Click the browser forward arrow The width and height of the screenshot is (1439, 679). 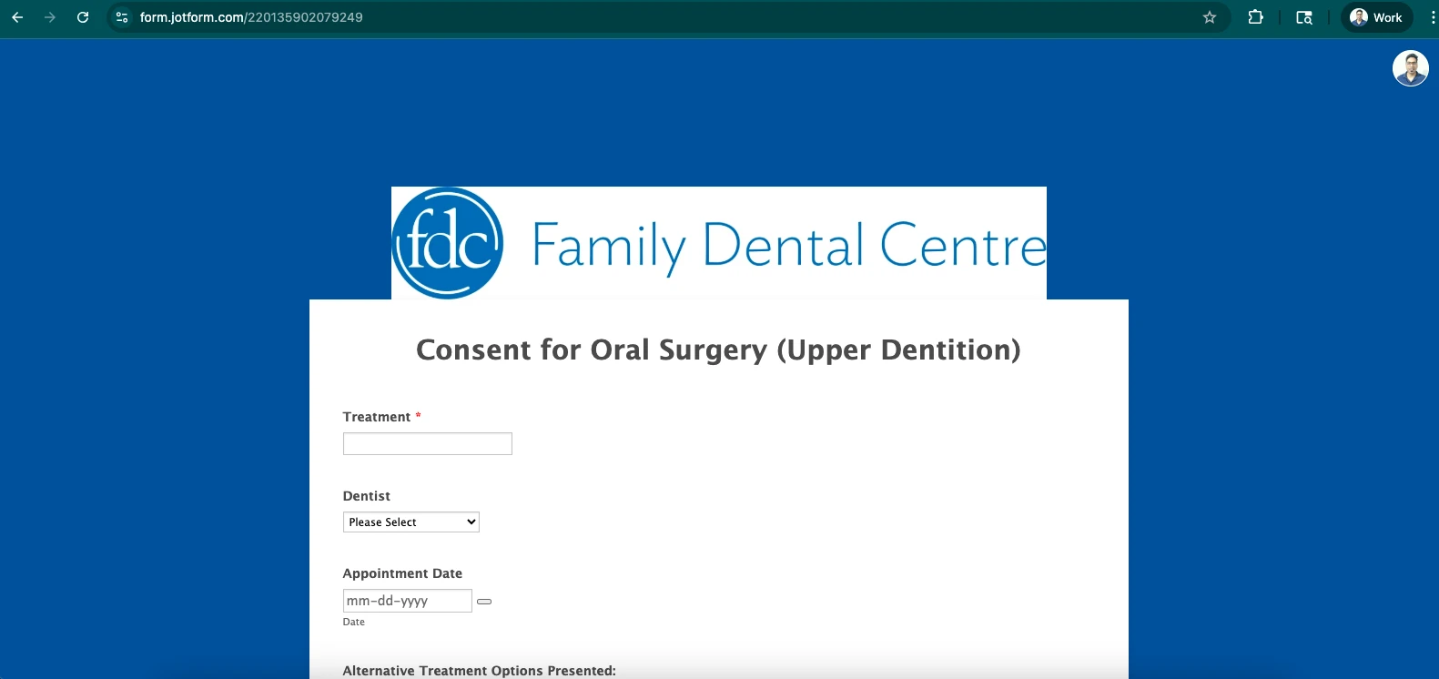pyautogui.click(x=50, y=17)
